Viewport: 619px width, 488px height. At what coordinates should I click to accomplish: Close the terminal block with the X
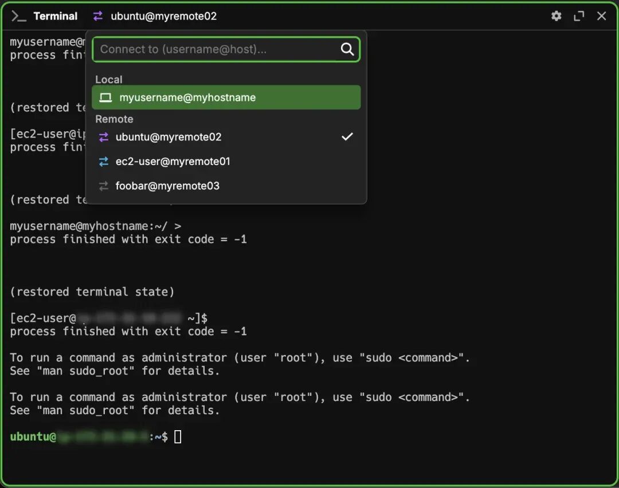coord(601,16)
